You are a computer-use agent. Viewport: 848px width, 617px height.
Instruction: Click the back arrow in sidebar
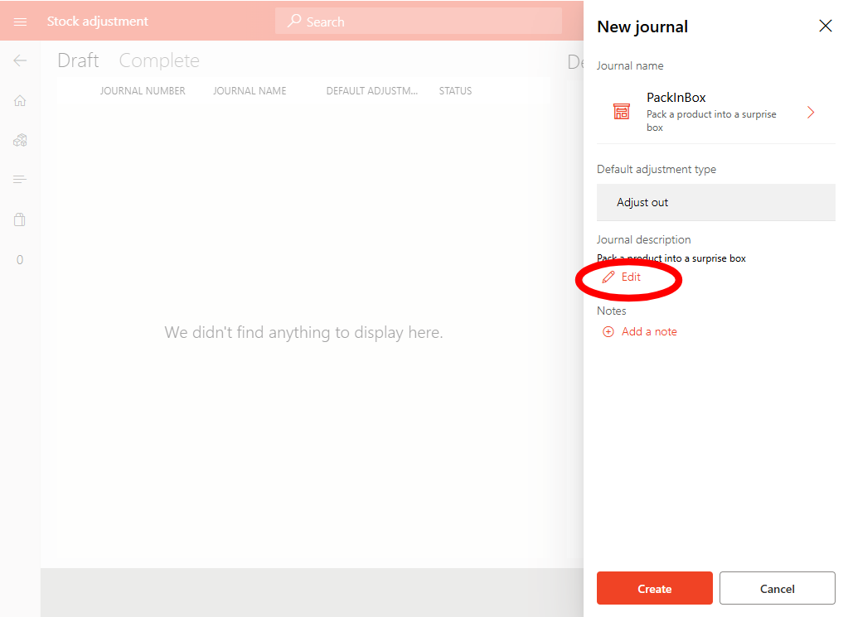coord(20,60)
